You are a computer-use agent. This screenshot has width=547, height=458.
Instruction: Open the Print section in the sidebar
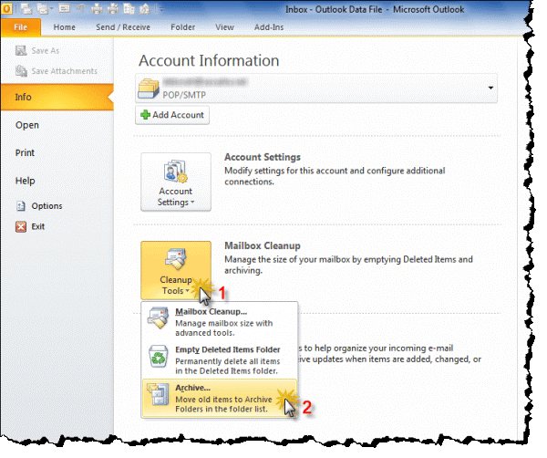point(25,153)
